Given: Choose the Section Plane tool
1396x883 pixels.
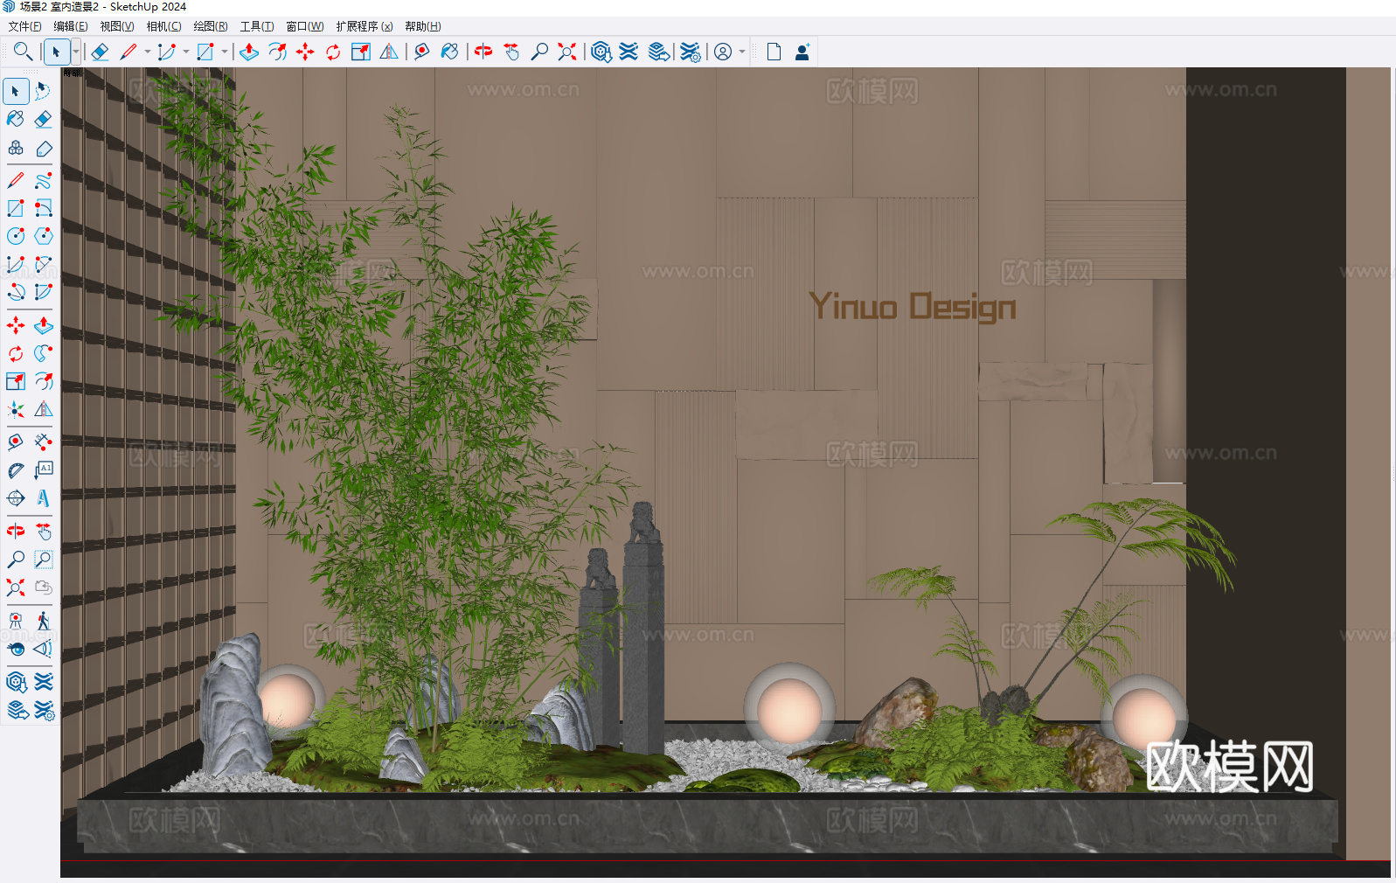Looking at the screenshot, I should tap(16, 498).
